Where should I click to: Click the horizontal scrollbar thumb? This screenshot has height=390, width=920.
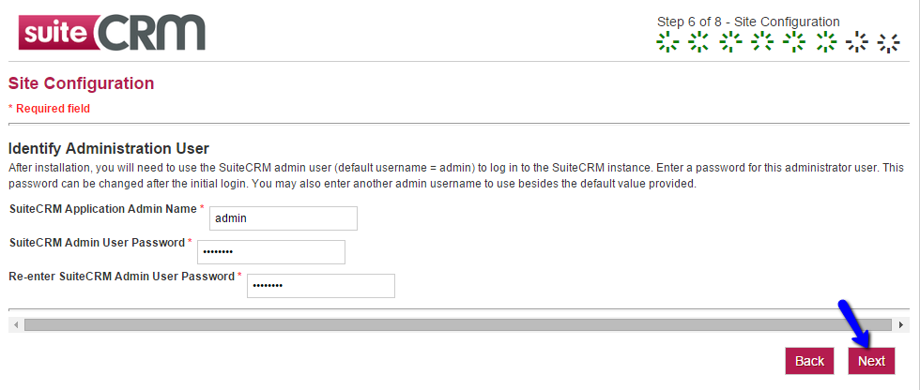coord(458,324)
